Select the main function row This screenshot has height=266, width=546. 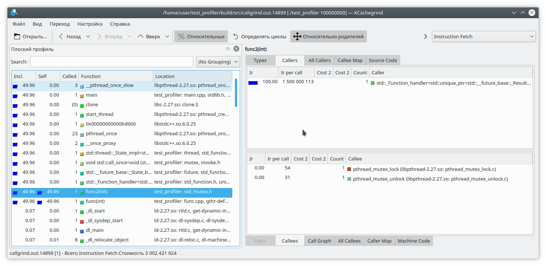coord(122,95)
